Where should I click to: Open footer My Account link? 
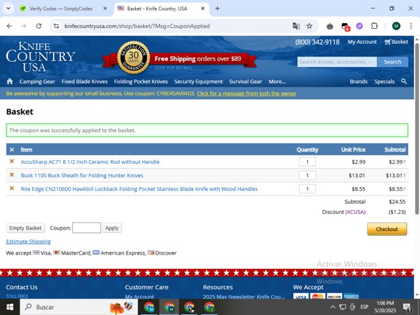[140, 297]
